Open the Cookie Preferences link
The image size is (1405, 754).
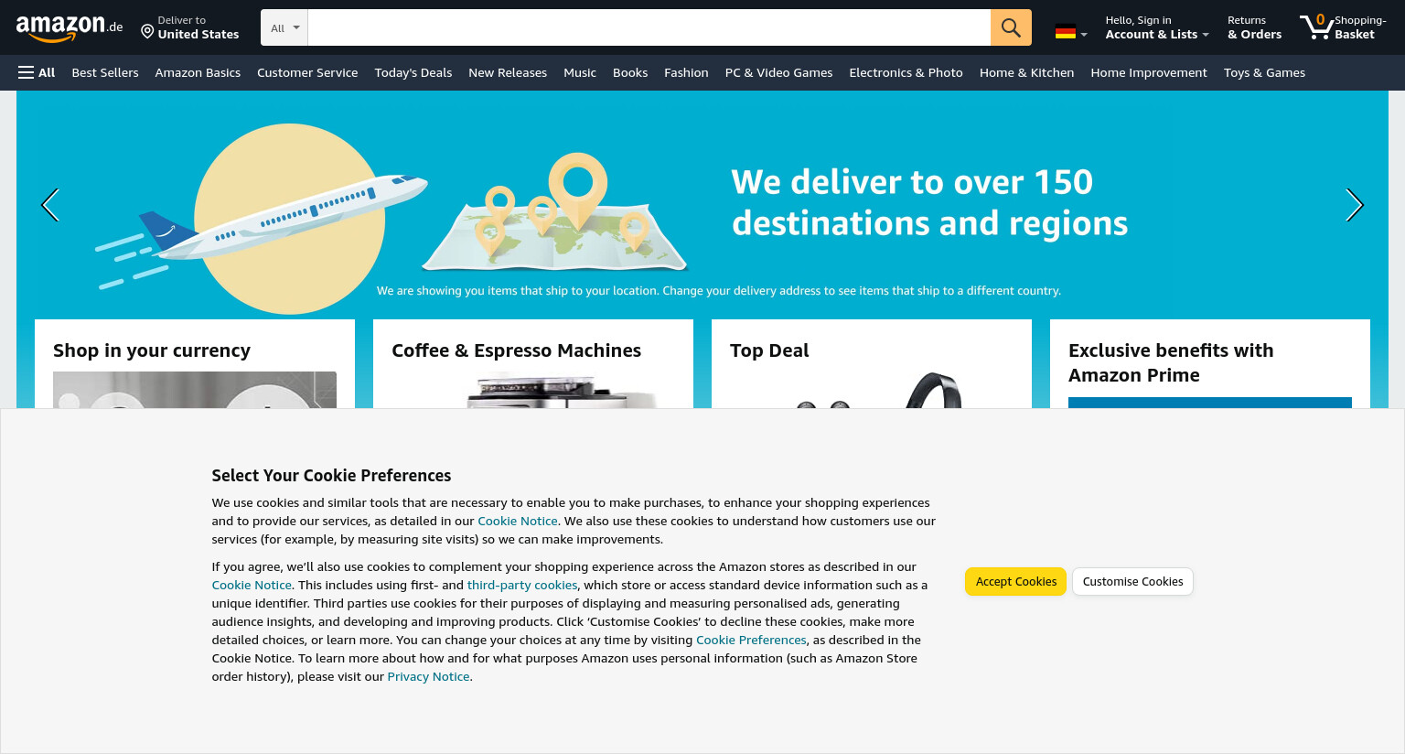[x=751, y=640]
